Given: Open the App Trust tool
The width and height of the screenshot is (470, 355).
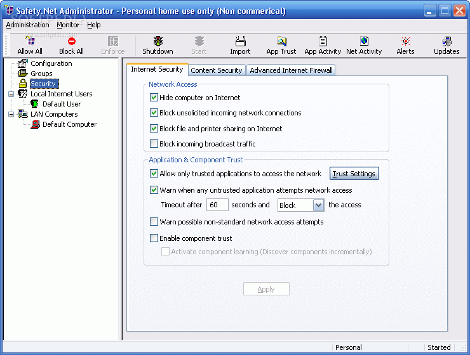Looking at the screenshot, I should 281,45.
